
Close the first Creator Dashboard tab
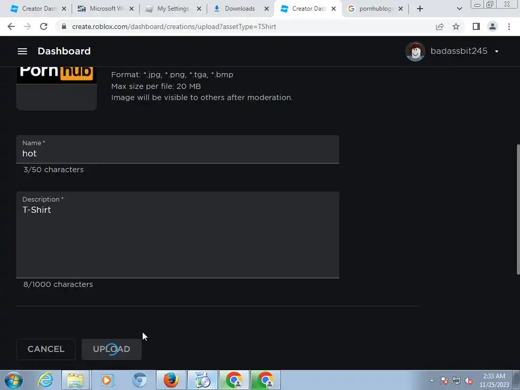coord(63,9)
